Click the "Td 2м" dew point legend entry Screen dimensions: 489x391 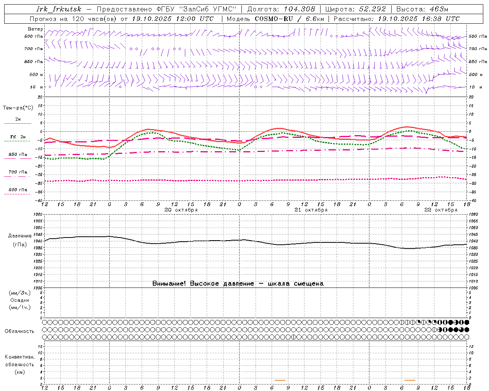18,137
